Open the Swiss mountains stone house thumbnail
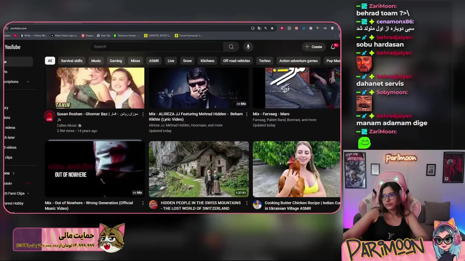Image resolution: width=465 pixels, height=261 pixels. pos(199,169)
